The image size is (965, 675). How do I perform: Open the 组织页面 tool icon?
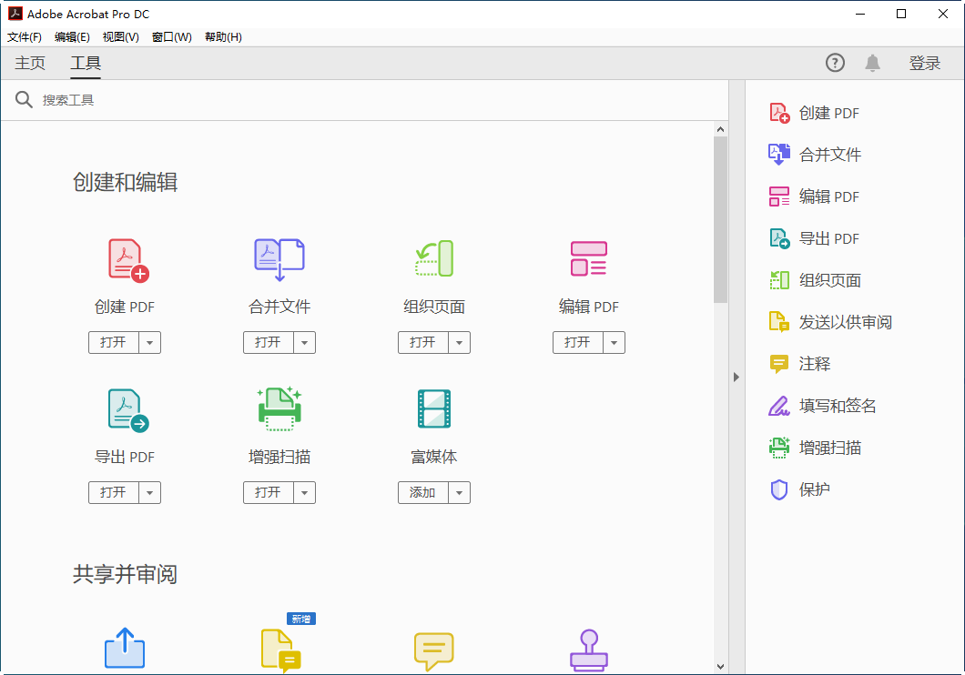coord(434,259)
